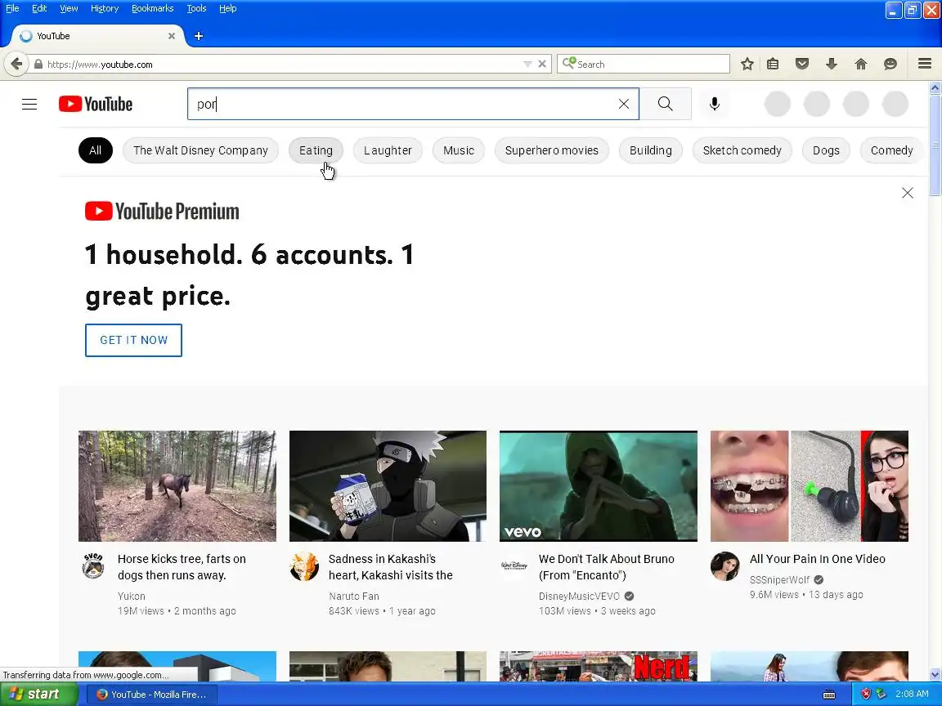The image size is (942, 706).
Task: Click the Yukon channel avatar
Action: 93,566
